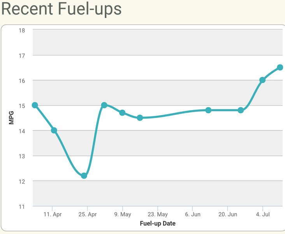Click the data point near 9. May
Screen dimensions: 285x234
point(122,113)
